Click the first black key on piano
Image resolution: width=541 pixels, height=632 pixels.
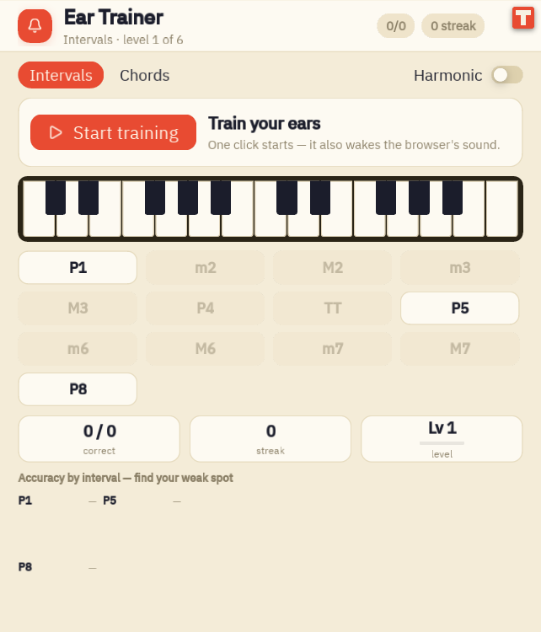click(56, 197)
